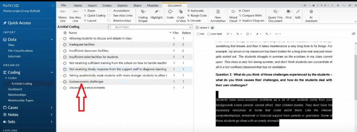Click the Highlight pen tool
Viewport: 357px width, 132px height.
pos(157,14)
